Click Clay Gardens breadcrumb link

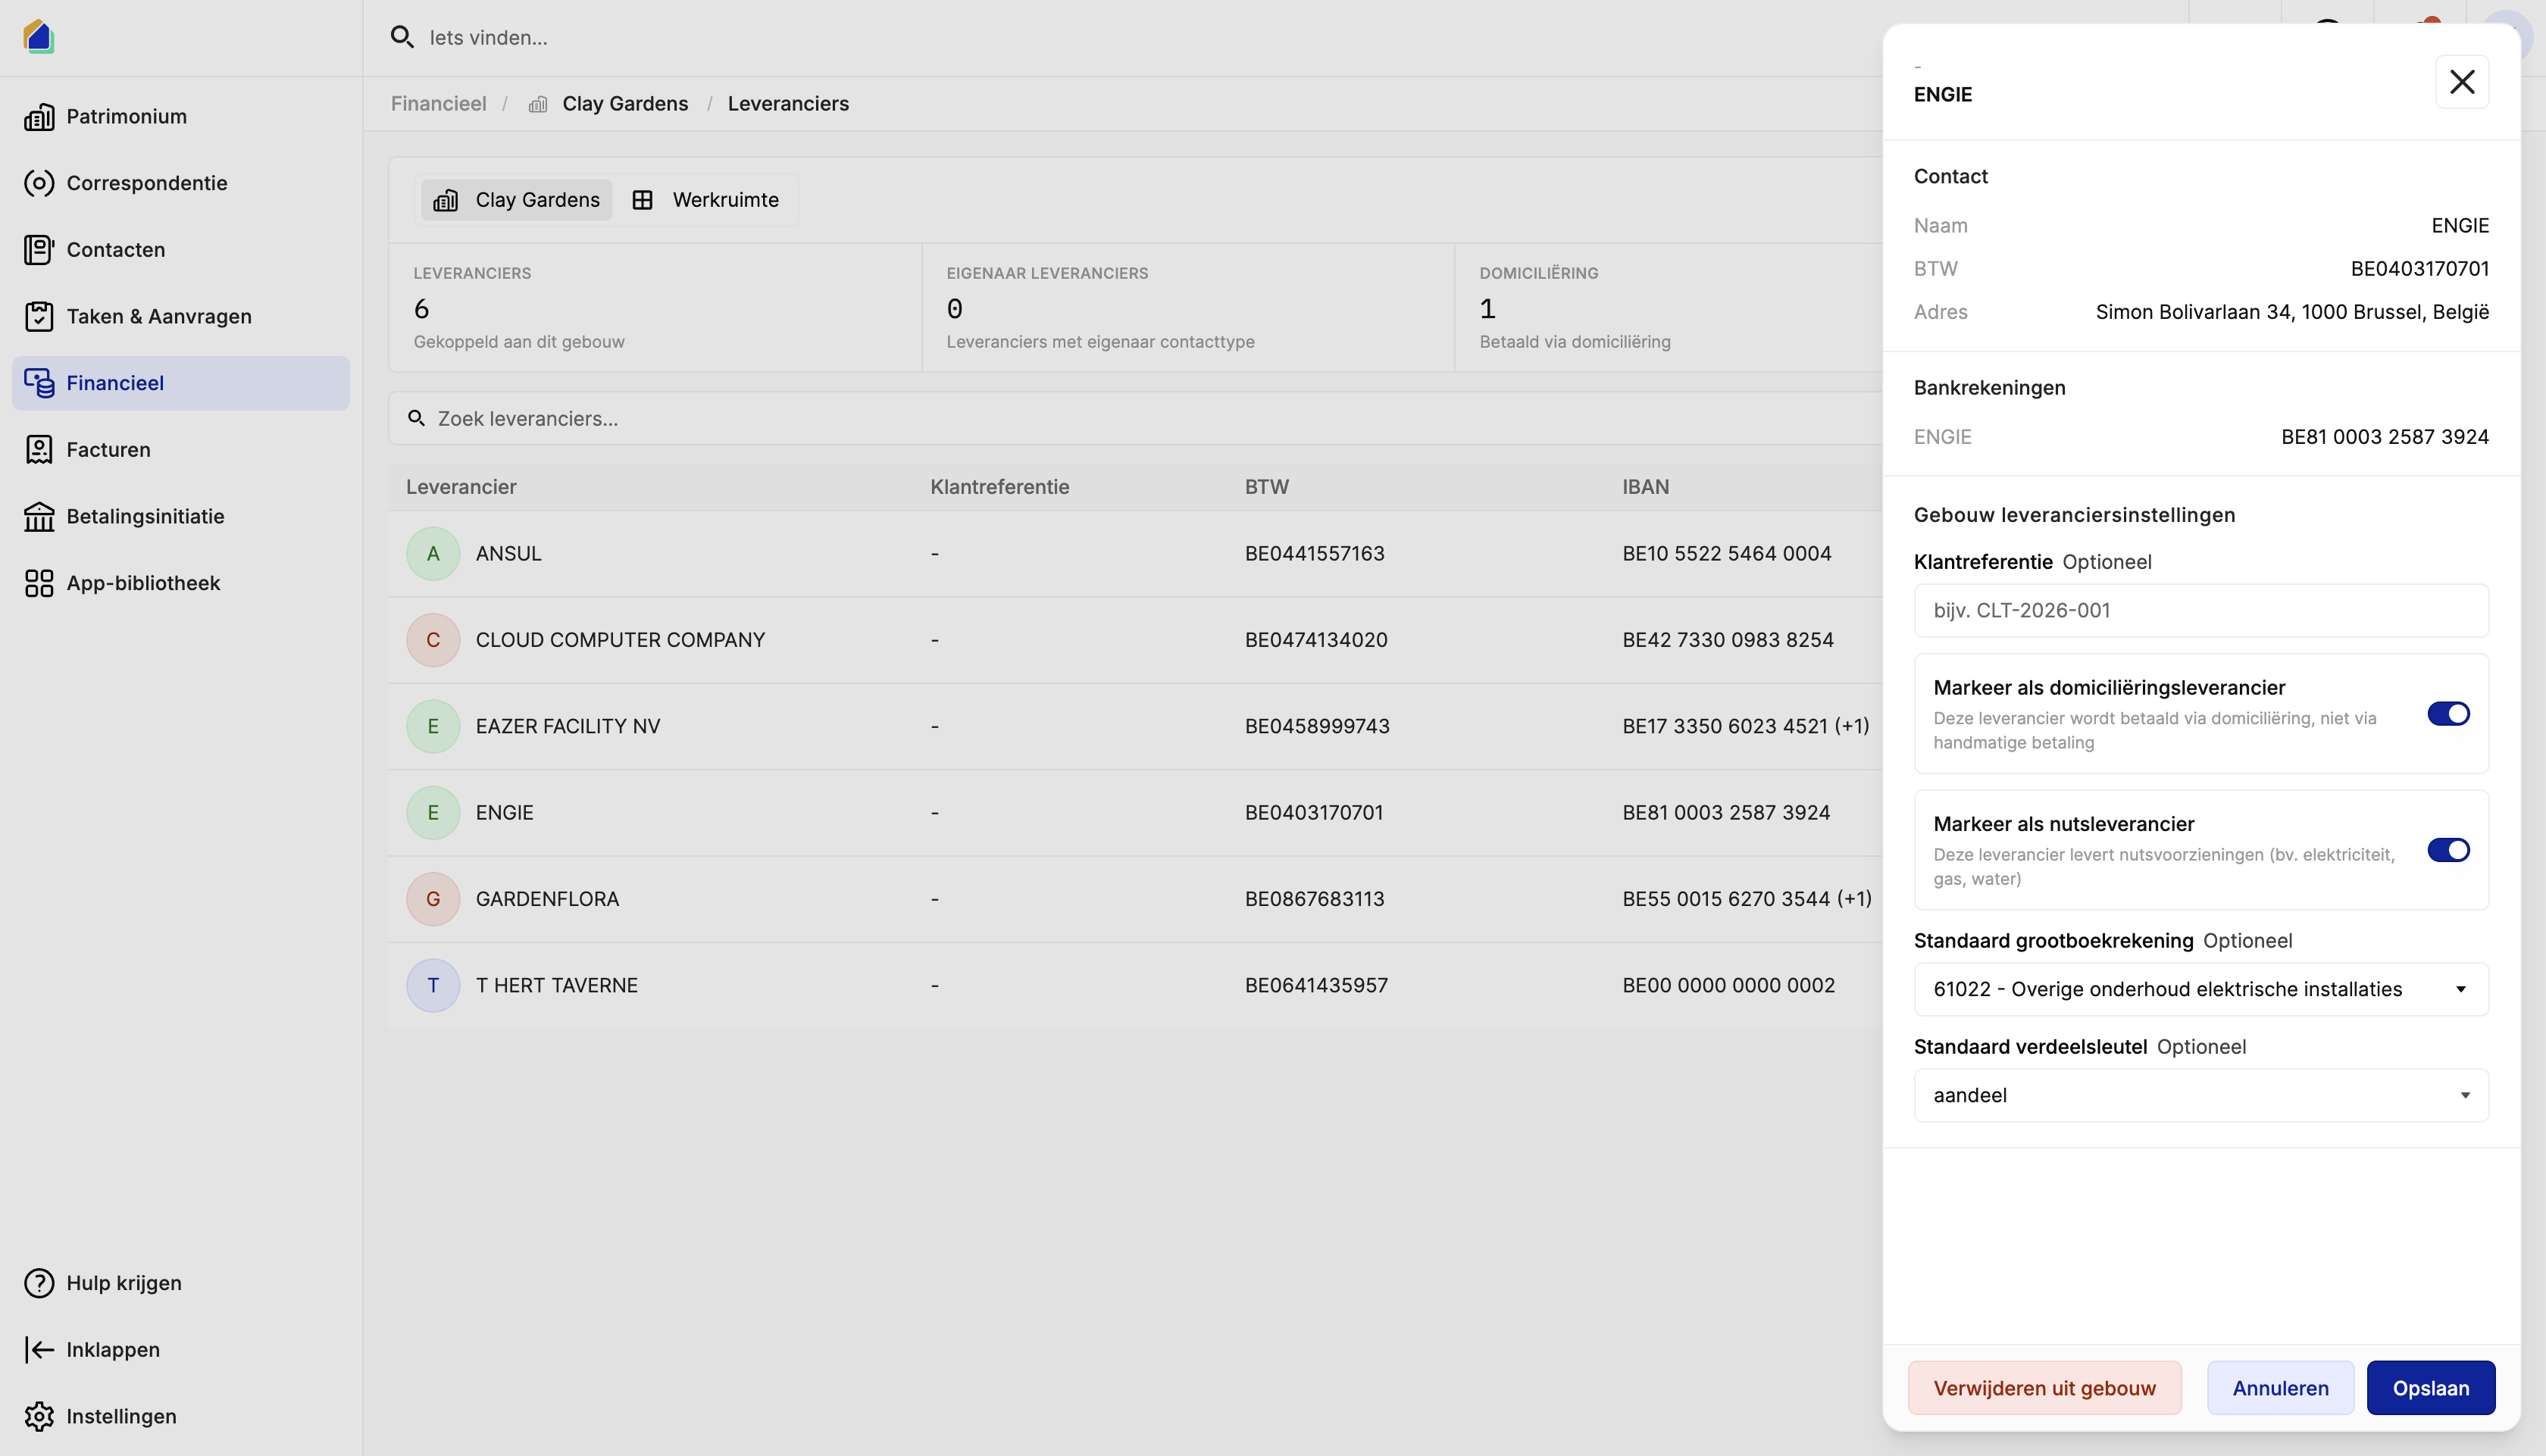(625, 104)
